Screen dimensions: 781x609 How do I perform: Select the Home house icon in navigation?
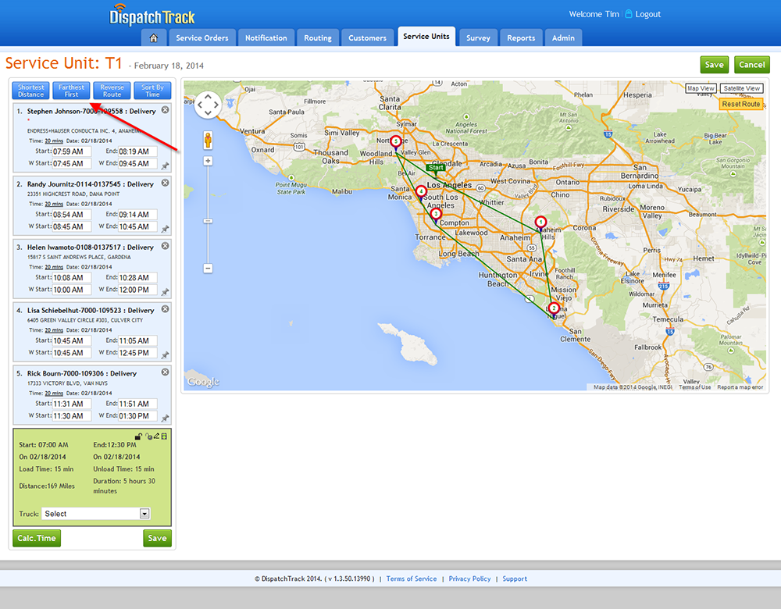tap(153, 37)
